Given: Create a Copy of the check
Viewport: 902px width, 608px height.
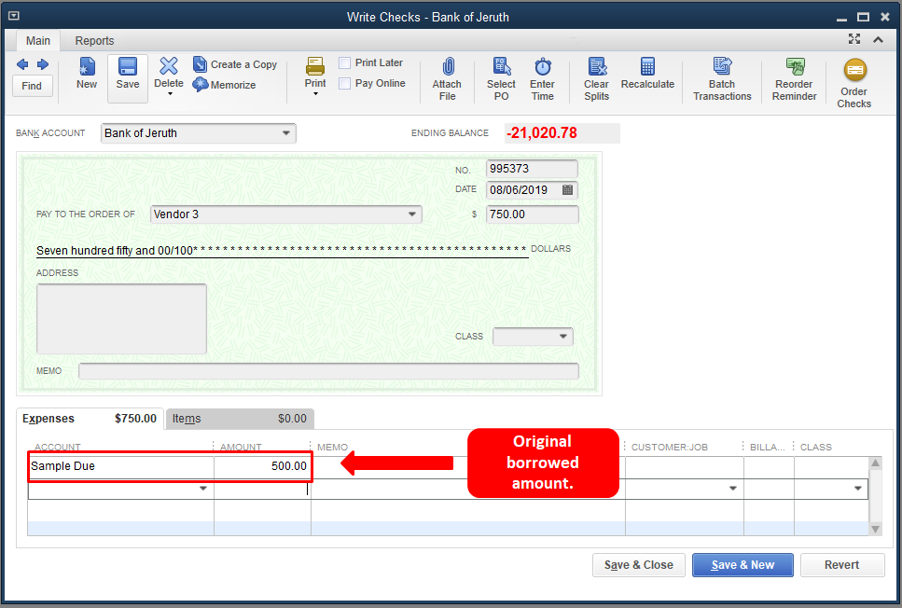Looking at the screenshot, I should [235, 64].
